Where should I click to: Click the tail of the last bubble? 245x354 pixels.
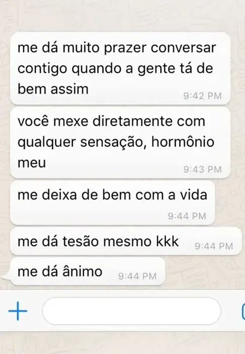pyautogui.click(x=8, y=277)
